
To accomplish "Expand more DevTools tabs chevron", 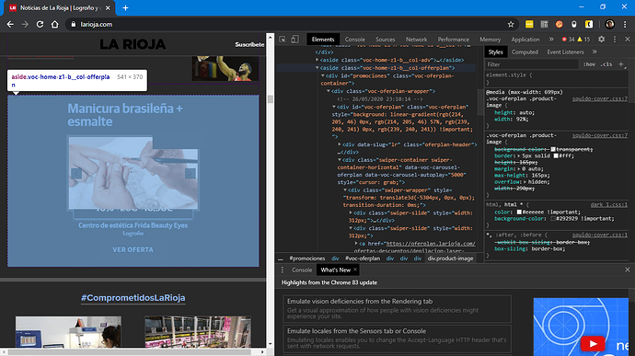I will (551, 40).
